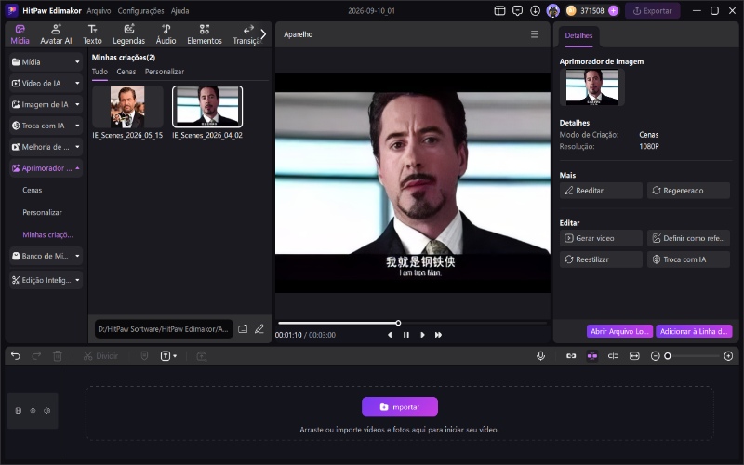Click the Dividir split tool
This screenshot has height=465, width=744.
point(100,356)
